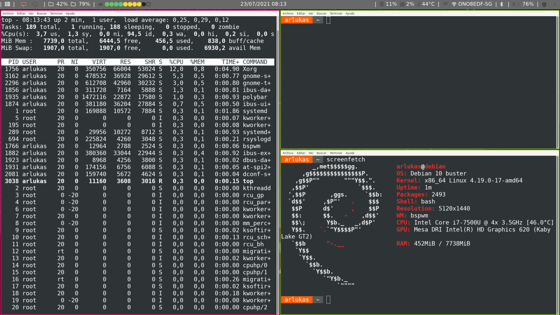The height and width of the screenshot is (315, 560).
Task: Click the RAM: 452MiB / 7738MiB line
Action: [433, 244]
